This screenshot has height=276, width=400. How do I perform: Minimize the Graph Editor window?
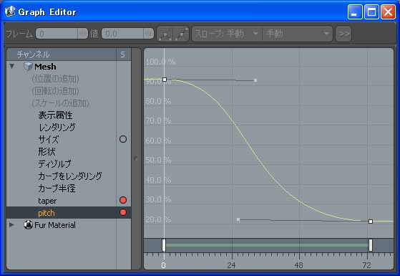(355, 11)
